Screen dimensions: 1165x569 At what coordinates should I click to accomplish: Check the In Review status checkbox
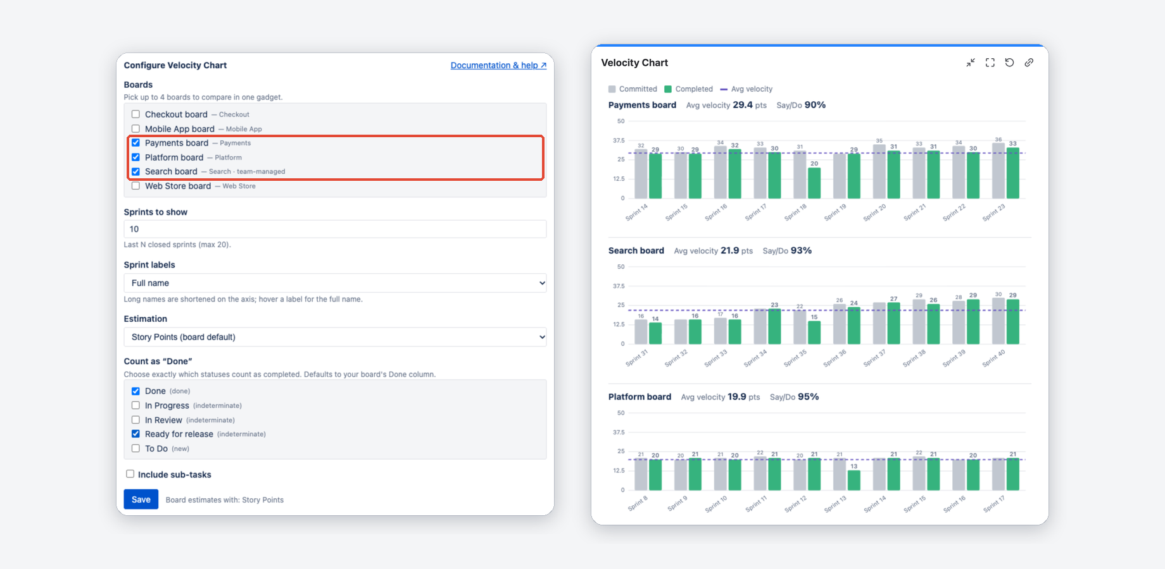pos(135,420)
